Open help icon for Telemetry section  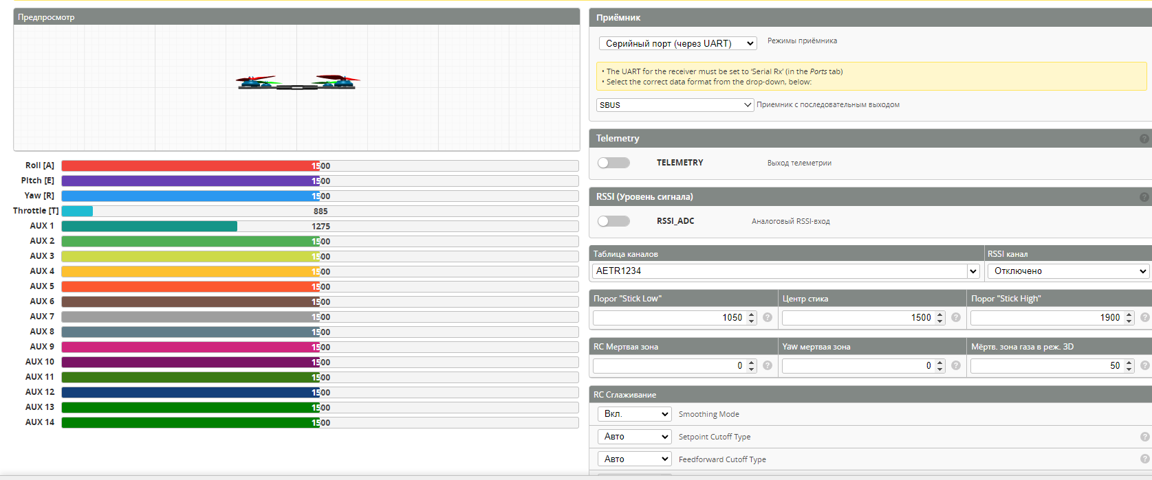pos(1144,139)
